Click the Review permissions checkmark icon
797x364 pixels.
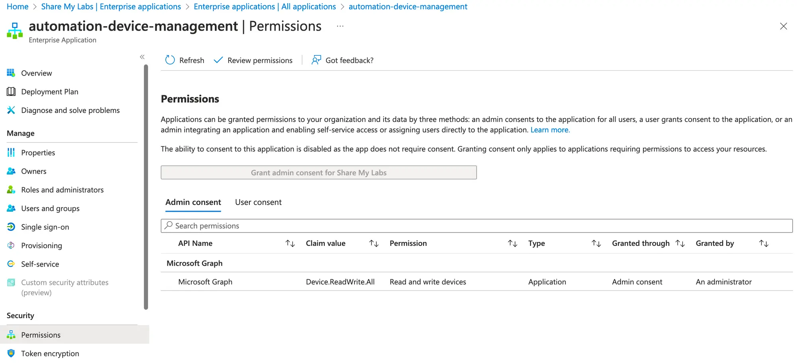click(218, 60)
